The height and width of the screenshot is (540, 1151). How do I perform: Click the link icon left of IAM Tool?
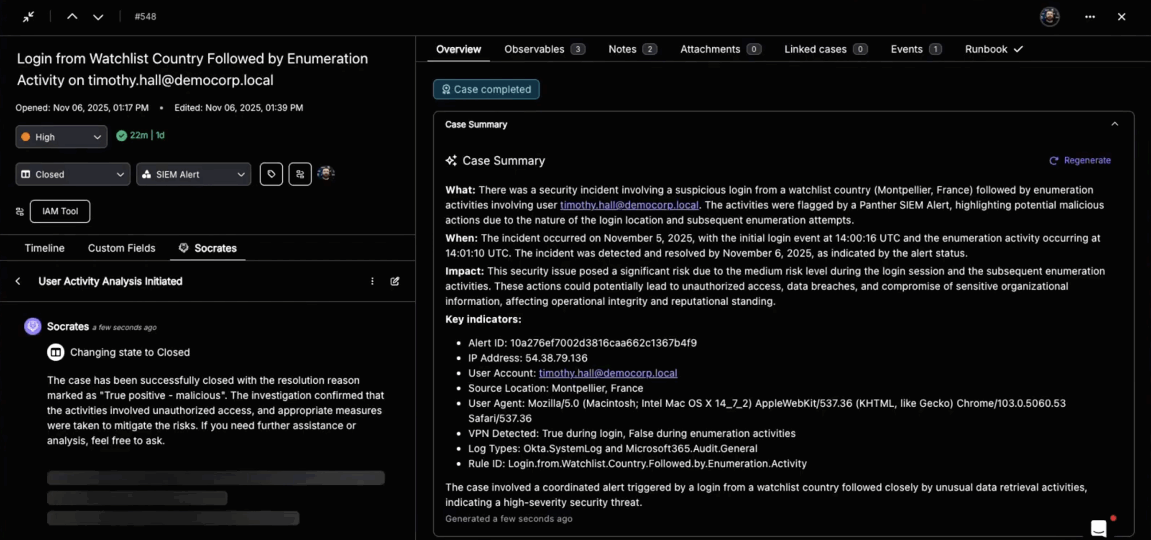tap(19, 211)
